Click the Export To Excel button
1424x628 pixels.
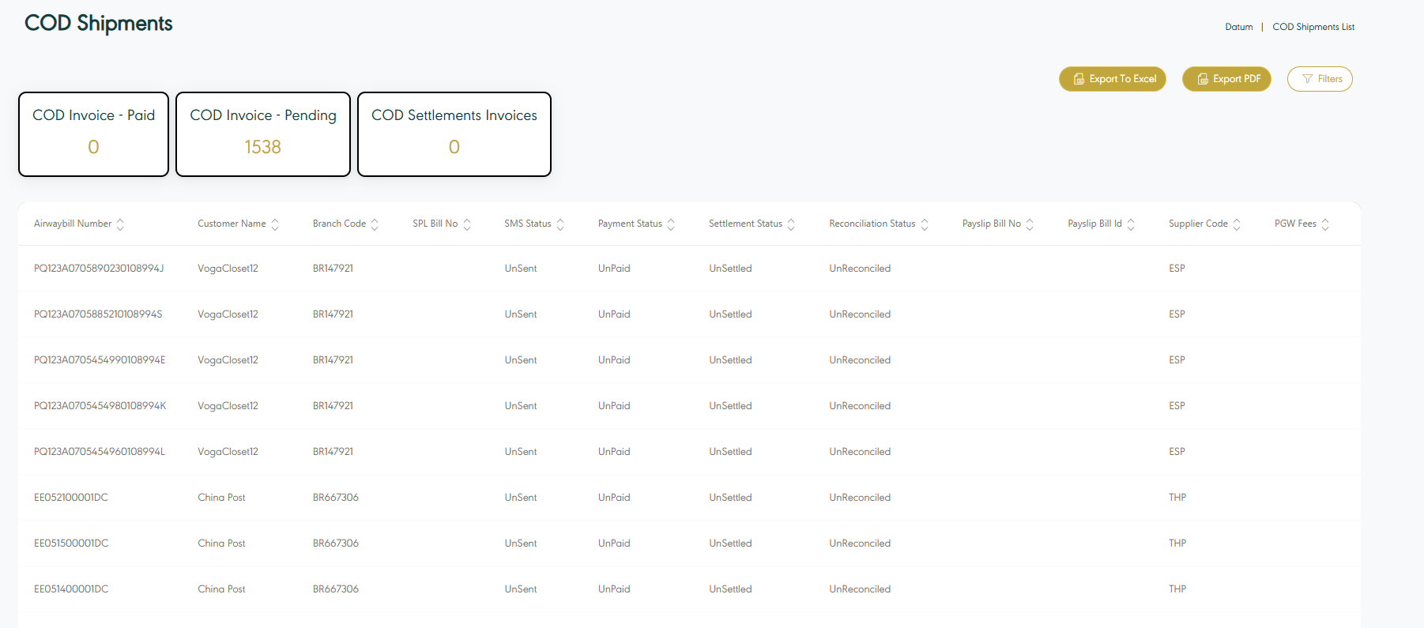(x=1113, y=79)
